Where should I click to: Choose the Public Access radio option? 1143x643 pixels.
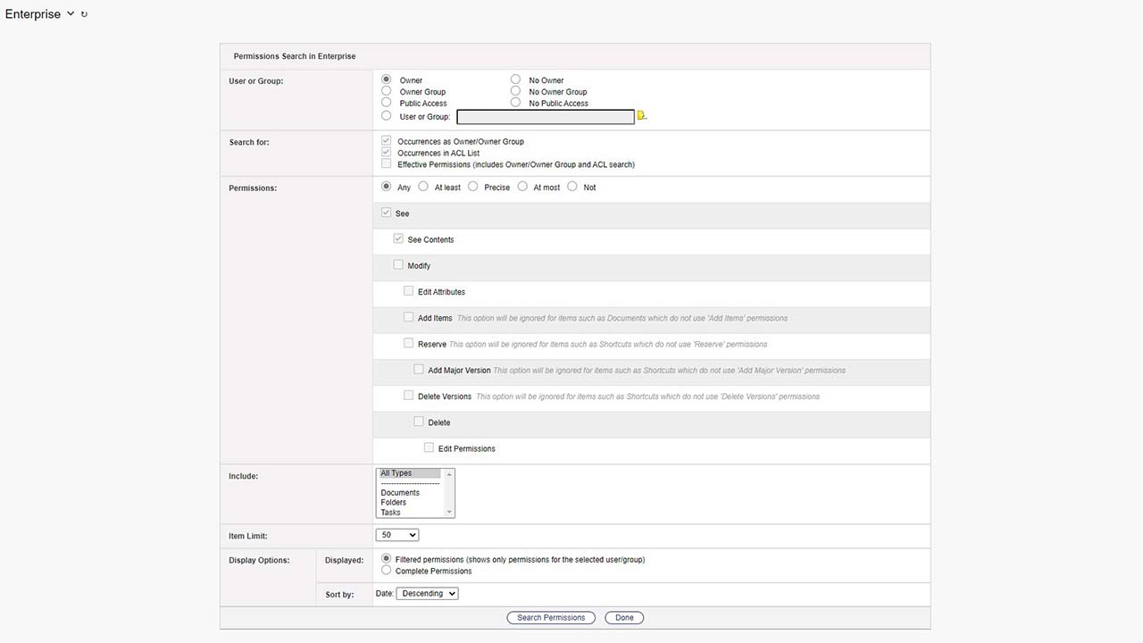(387, 103)
